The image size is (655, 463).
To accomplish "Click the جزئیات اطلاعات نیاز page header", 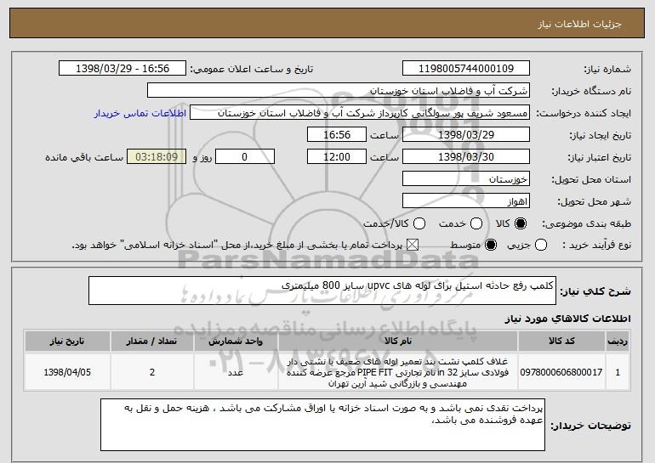I will tap(579, 24).
